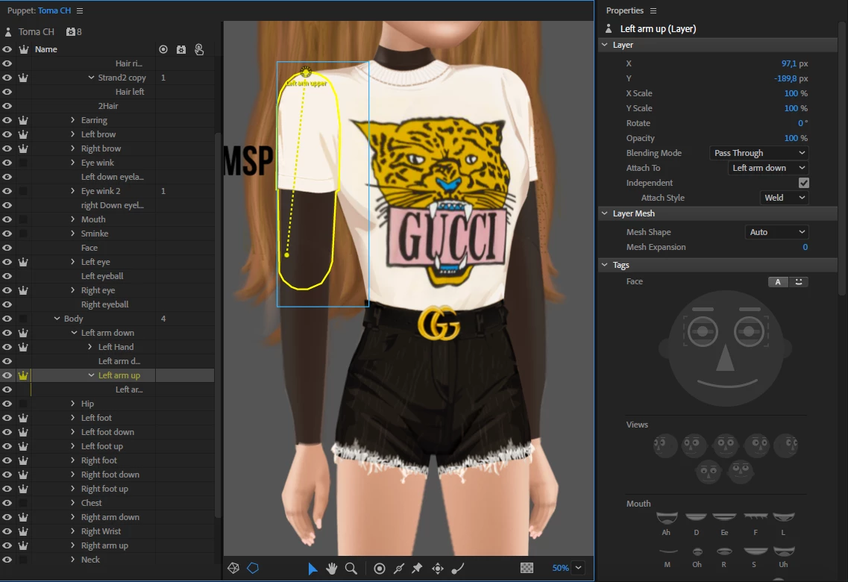Select the Right Wrist layer
848x582 pixels.
(x=101, y=531)
